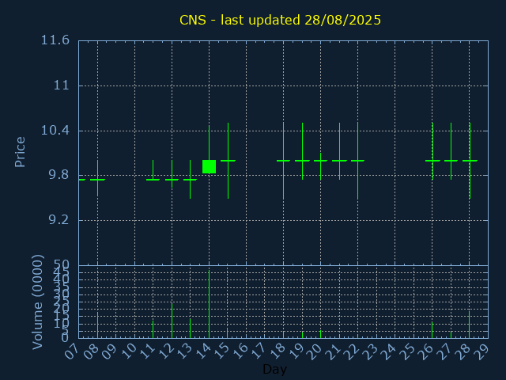506x380 pixels.
Task: Select day label 09 on x-axis
Action: click(109, 351)
